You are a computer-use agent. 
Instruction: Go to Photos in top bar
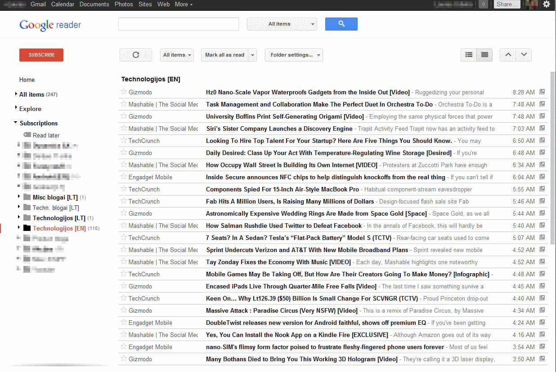124,4
